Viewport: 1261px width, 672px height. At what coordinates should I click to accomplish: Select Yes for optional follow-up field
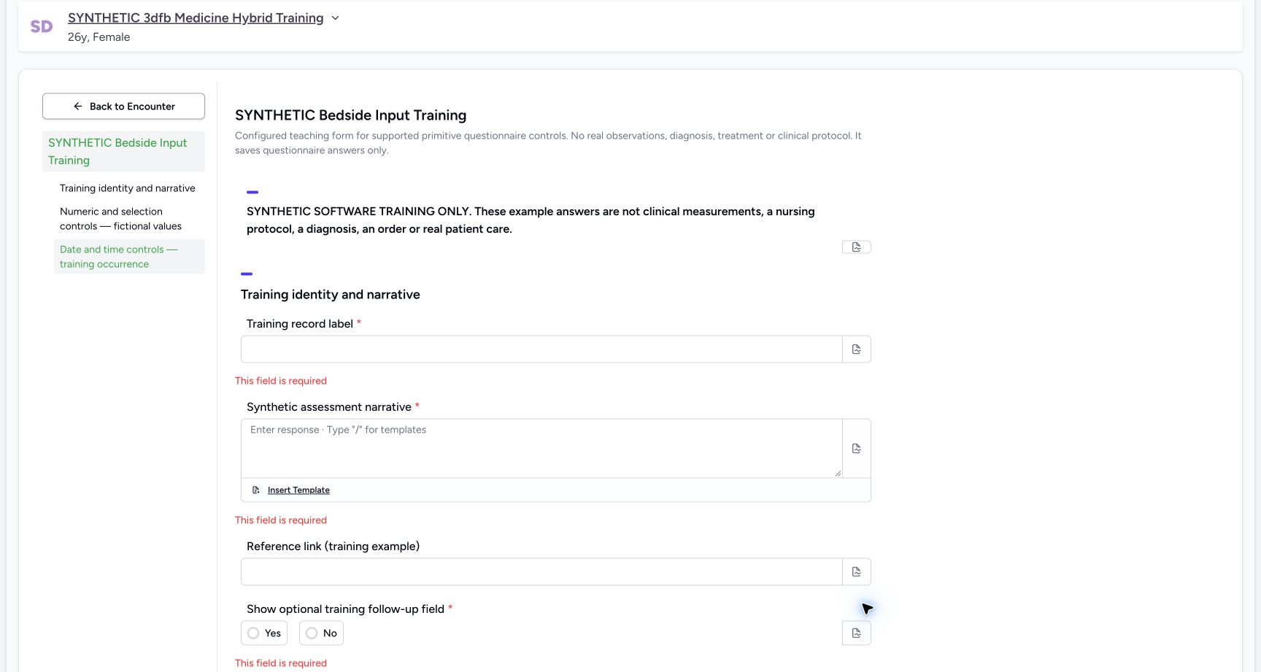pyautogui.click(x=264, y=633)
